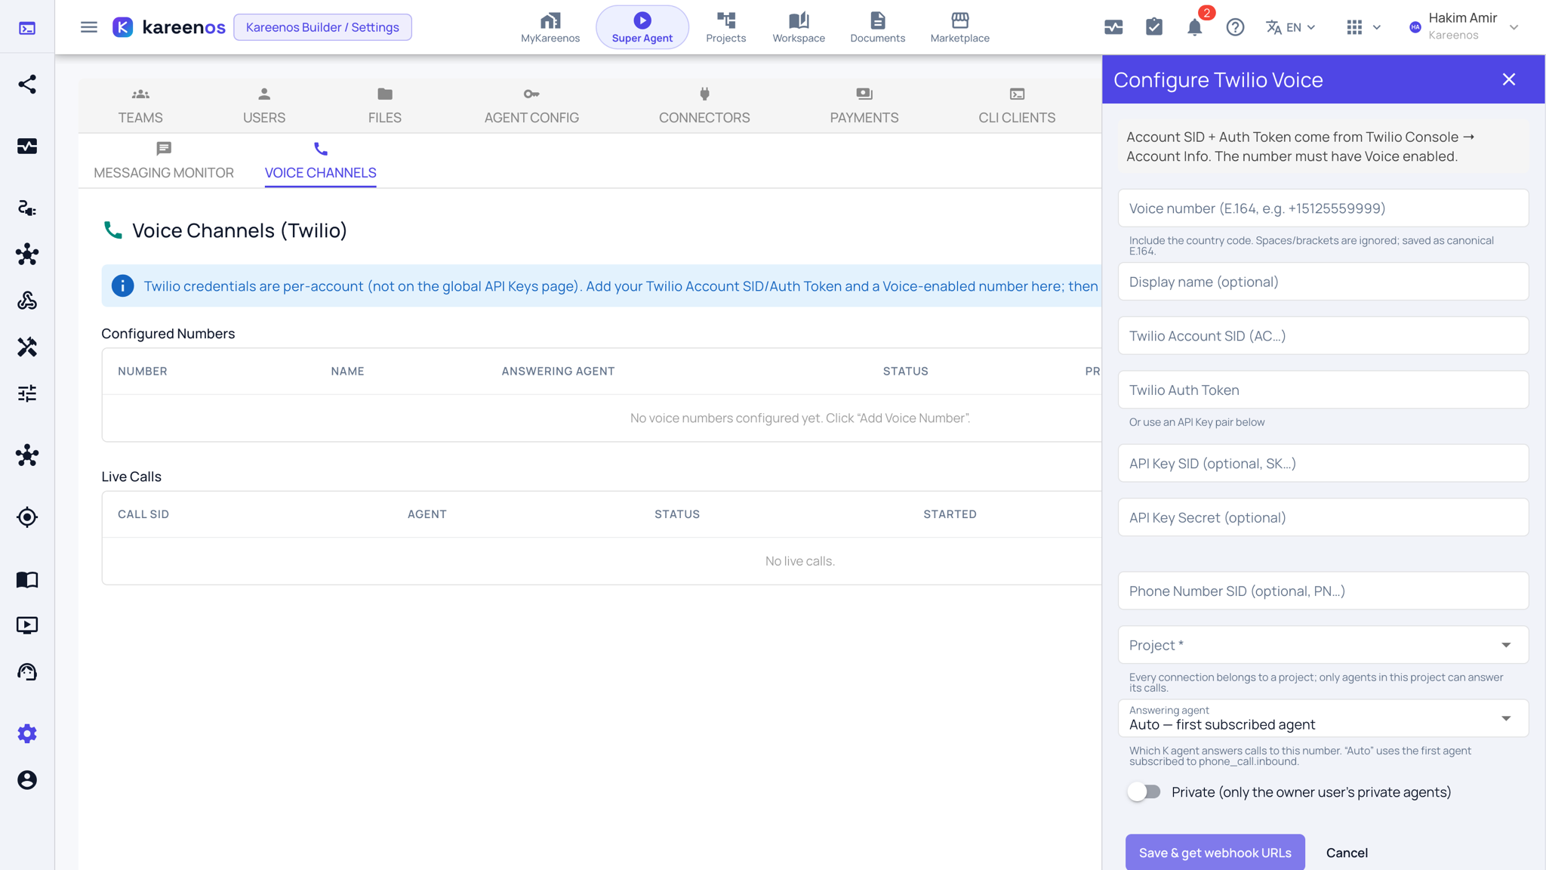Toggle the hamburger menu
Viewport: 1546px width, 870px height.
point(89,27)
